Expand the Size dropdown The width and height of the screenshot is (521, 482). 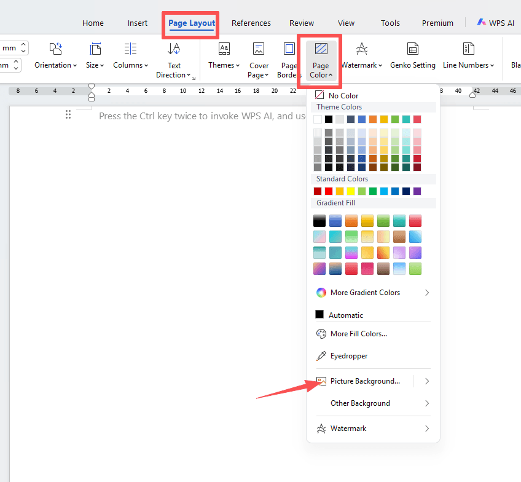click(x=95, y=65)
